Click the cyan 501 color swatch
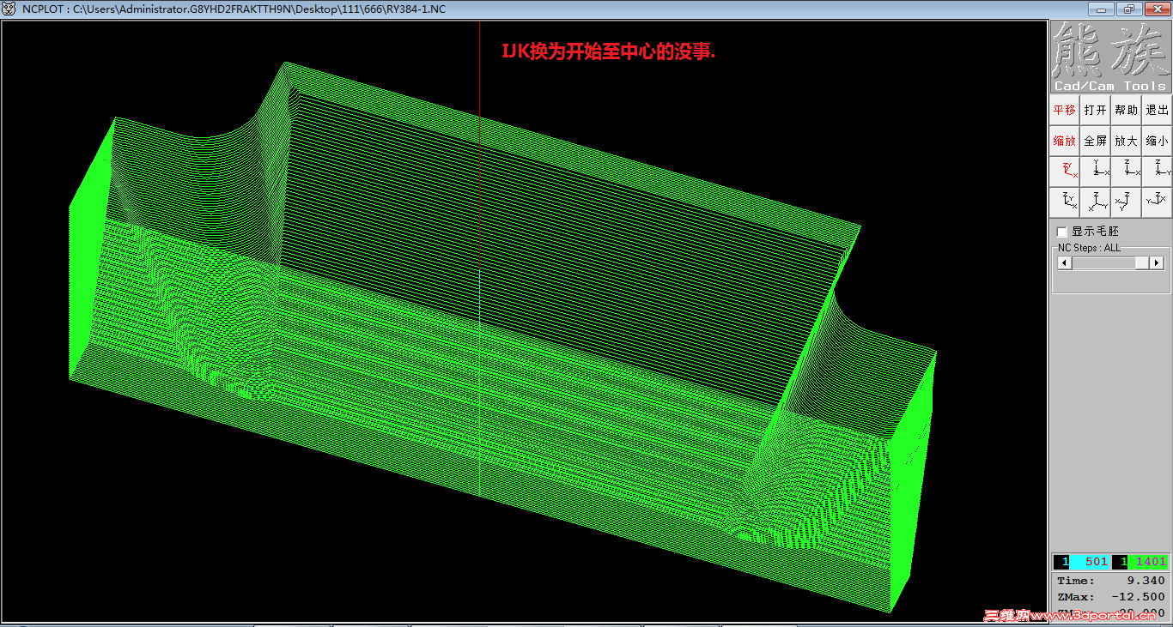Image resolution: width=1173 pixels, height=627 pixels. click(x=1091, y=562)
